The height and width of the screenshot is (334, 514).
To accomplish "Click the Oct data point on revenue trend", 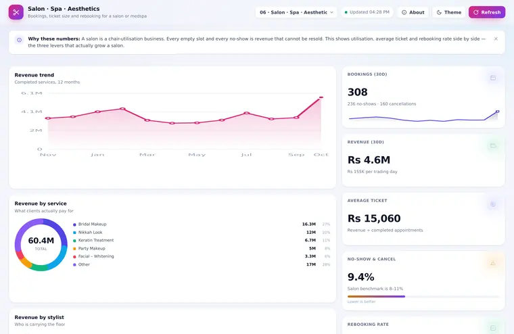I will tap(321, 97).
